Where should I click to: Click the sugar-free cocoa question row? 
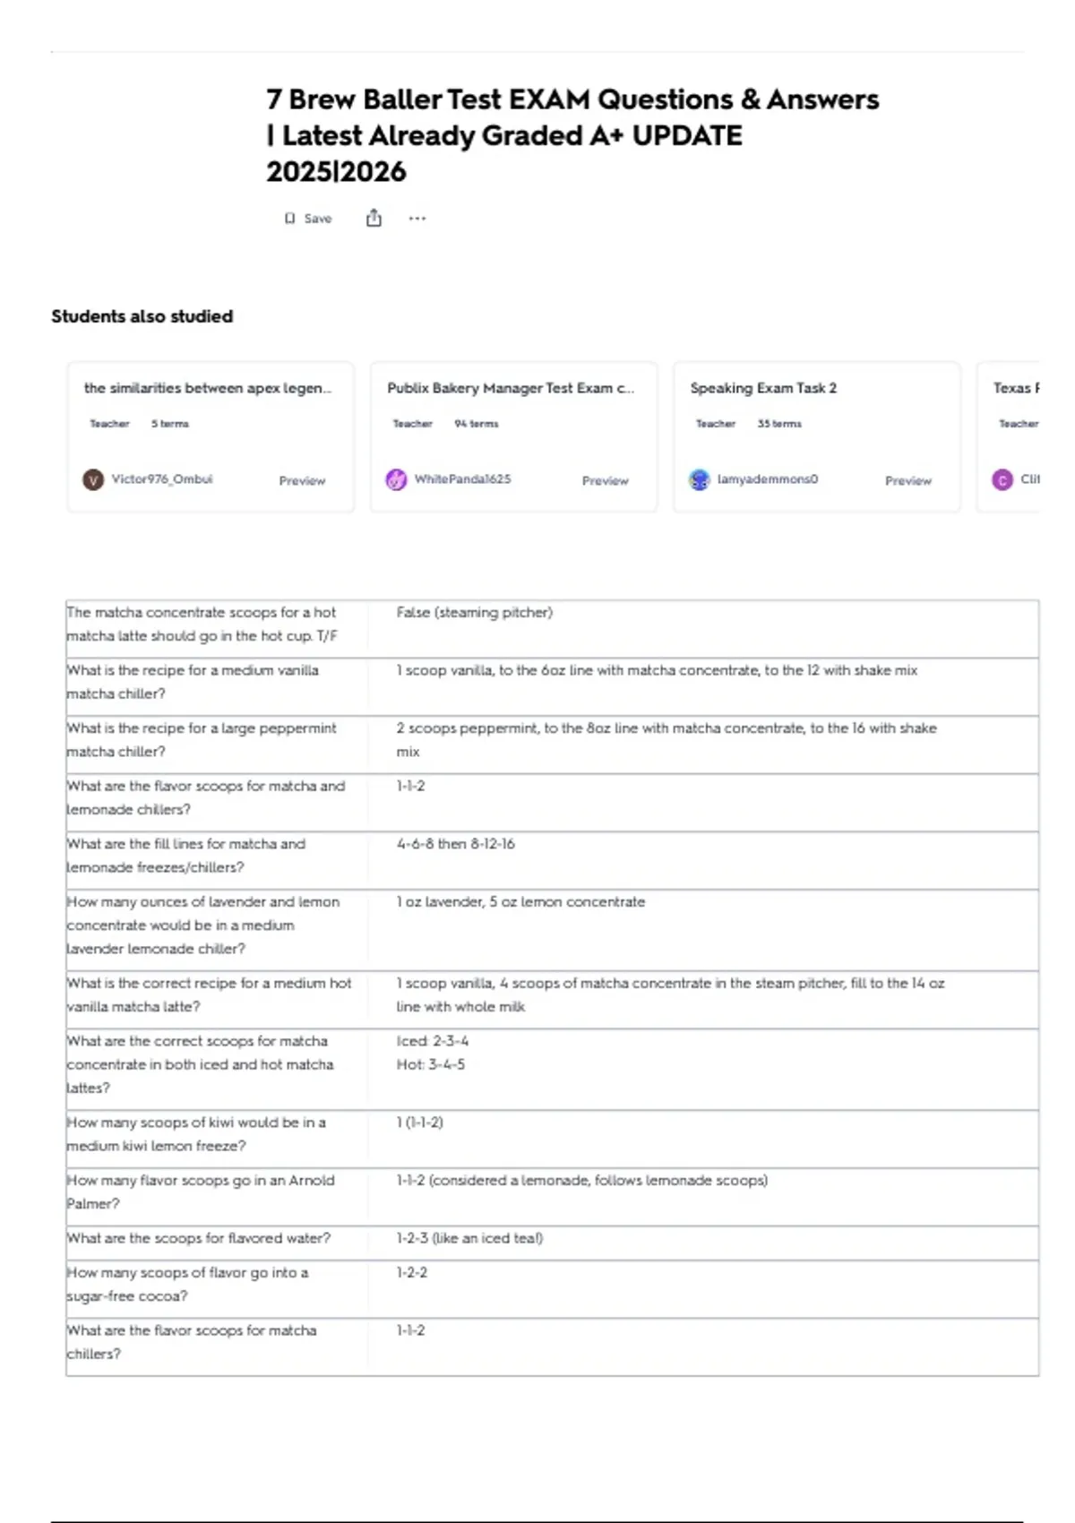point(552,1289)
